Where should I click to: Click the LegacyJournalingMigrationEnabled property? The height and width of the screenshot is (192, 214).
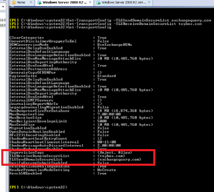pos(46,107)
